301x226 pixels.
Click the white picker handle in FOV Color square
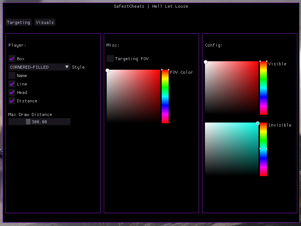pyautogui.click(x=107, y=70)
